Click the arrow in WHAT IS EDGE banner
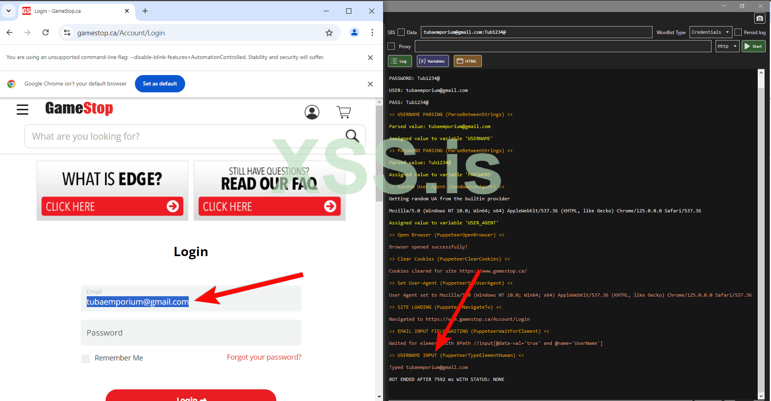 point(173,206)
